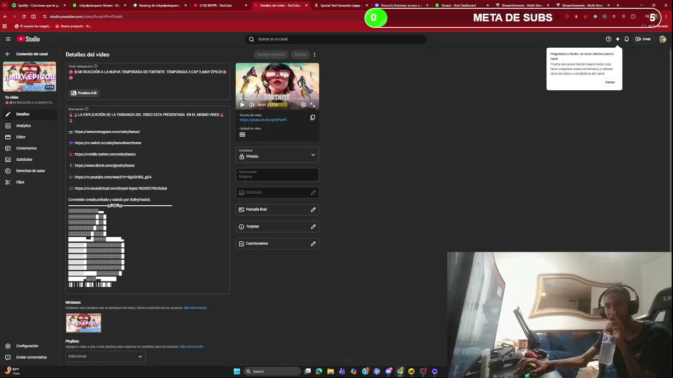Image resolution: width=673 pixels, height=378 pixels.
Task: Open the help question-mark icon
Action: [608, 39]
